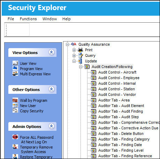Choose the New User option

28,106
